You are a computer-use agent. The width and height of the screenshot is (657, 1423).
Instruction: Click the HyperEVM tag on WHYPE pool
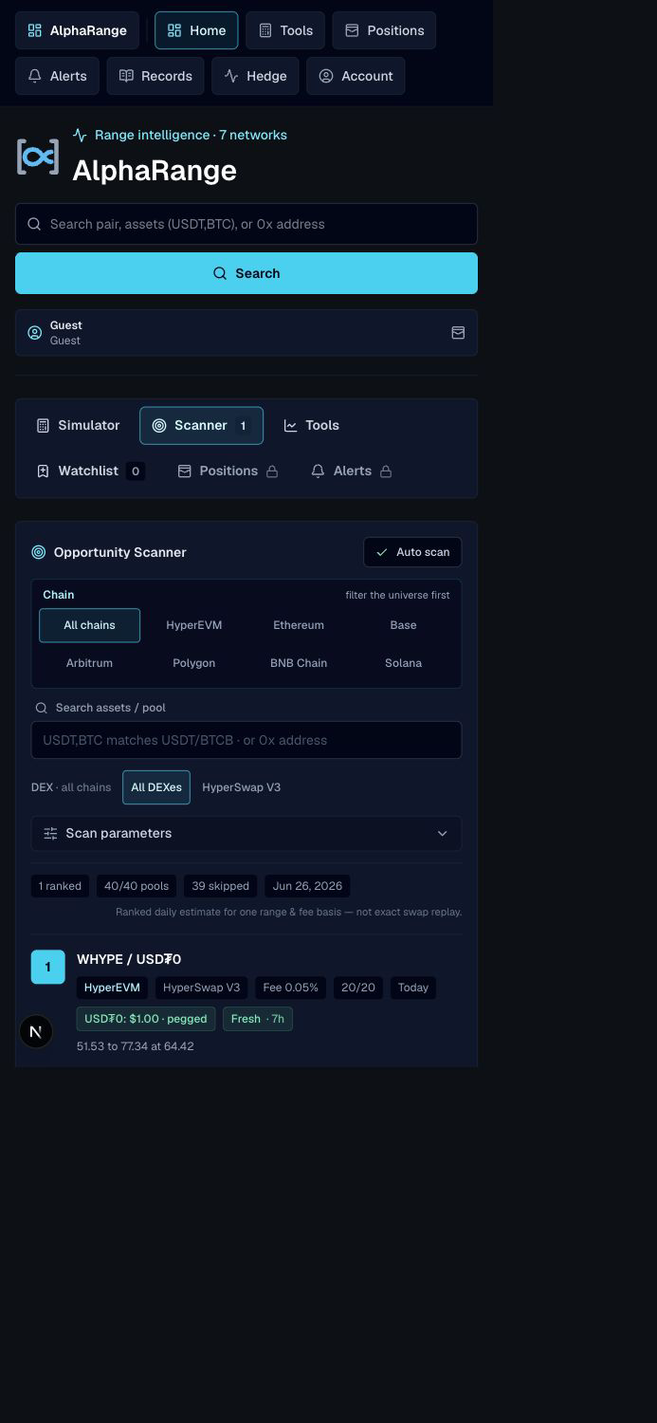coord(112,988)
